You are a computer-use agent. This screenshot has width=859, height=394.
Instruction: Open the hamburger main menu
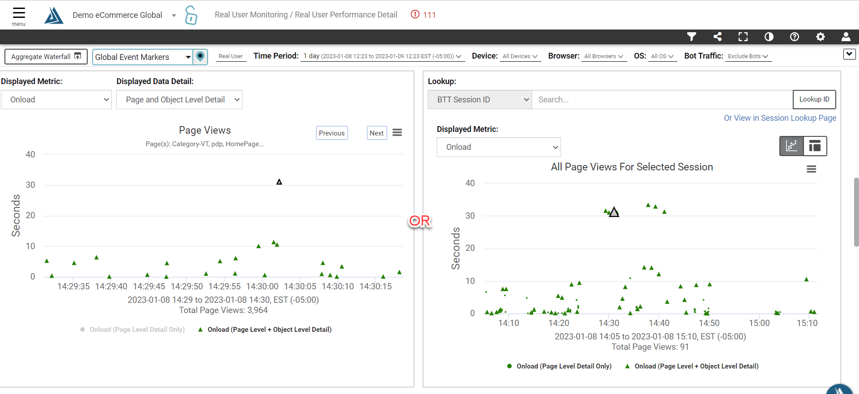click(x=19, y=16)
